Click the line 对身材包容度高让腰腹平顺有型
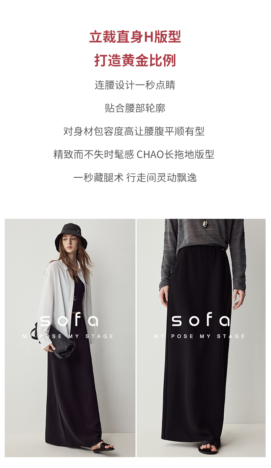This screenshot has height=468, width=271. 134,131
